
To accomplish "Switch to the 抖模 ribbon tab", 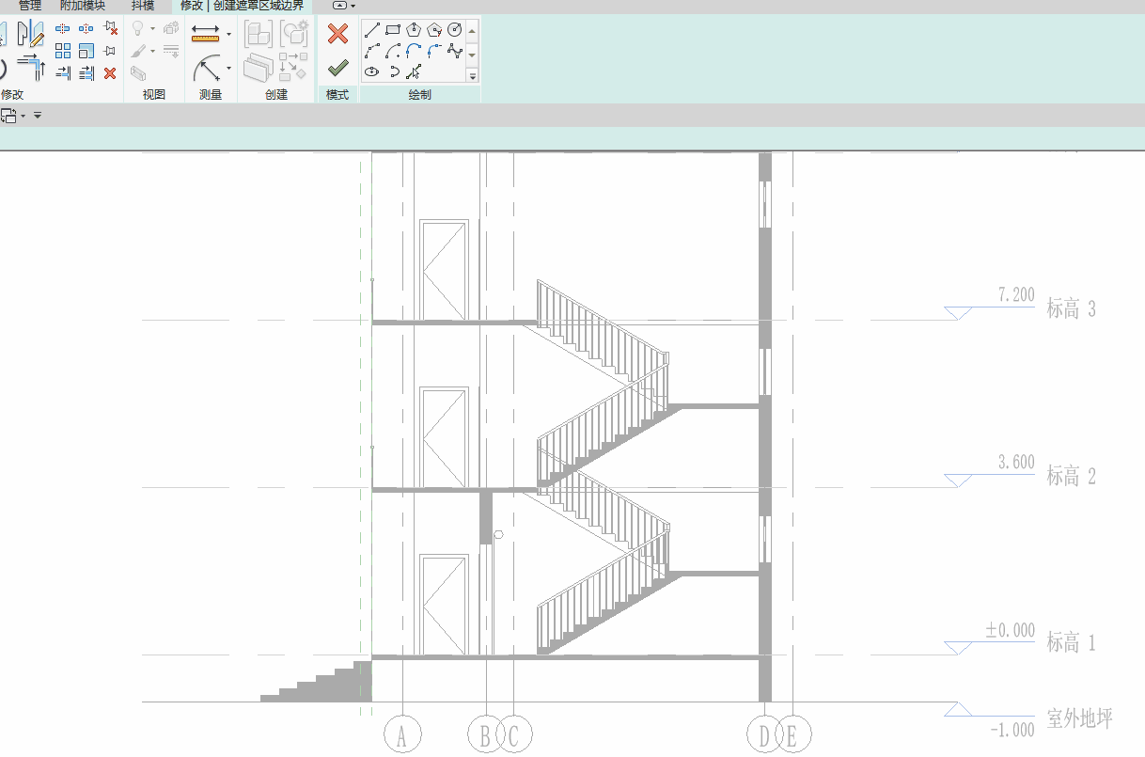I will pyautogui.click(x=143, y=6).
